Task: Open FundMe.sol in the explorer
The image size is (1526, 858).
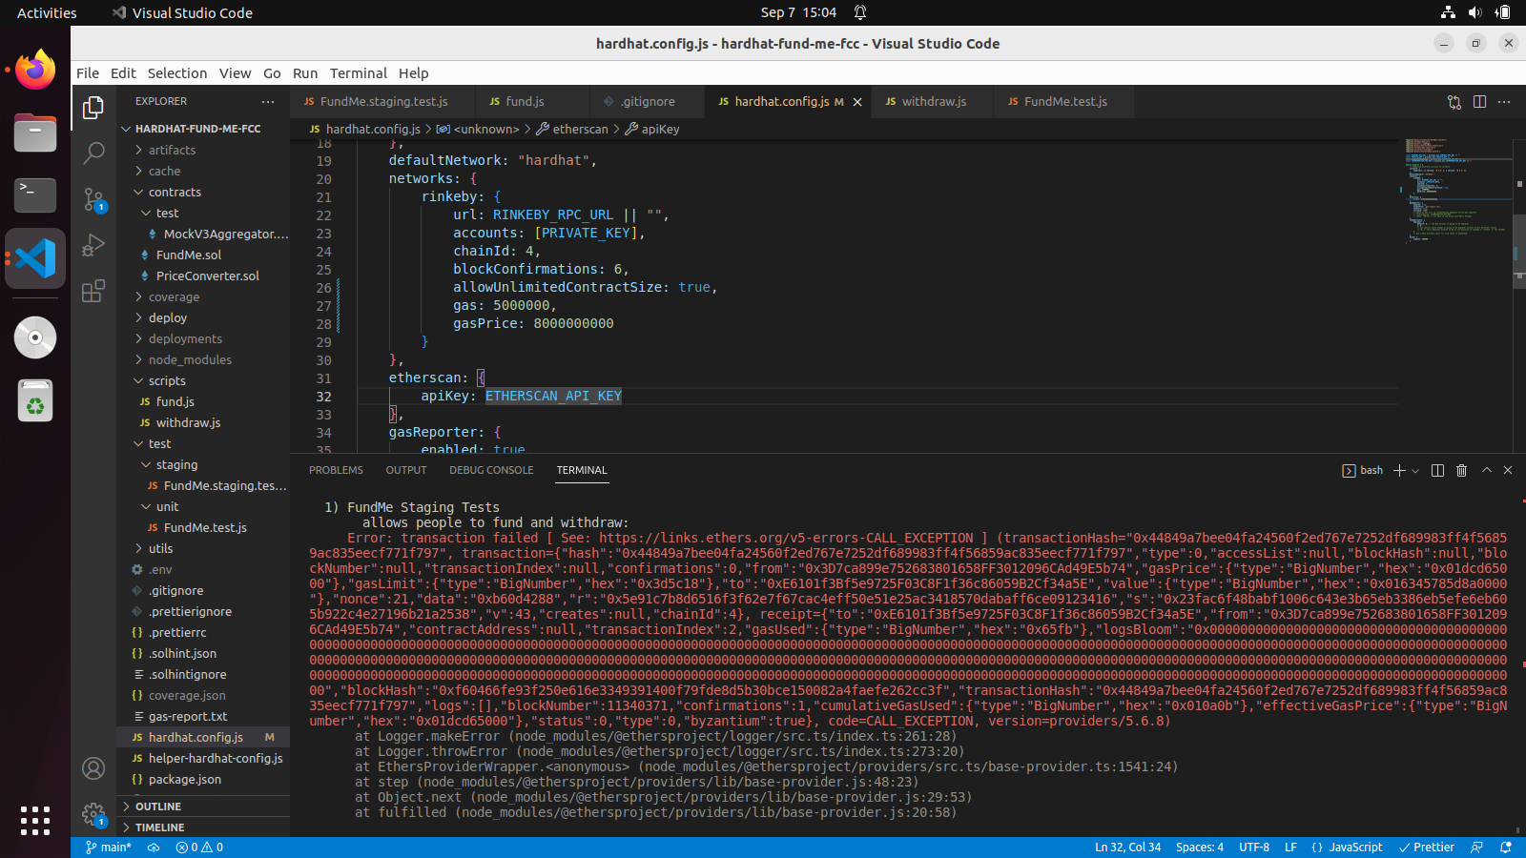Action: coord(203,255)
